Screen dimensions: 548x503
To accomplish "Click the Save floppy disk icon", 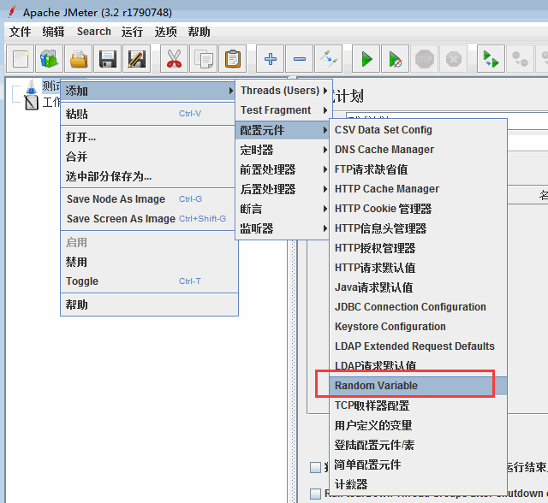I will (x=108, y=59).
